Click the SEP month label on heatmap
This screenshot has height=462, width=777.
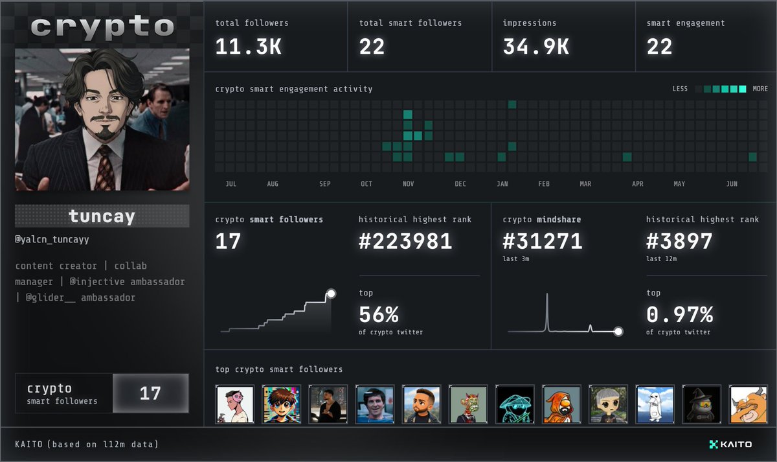click(x=325, y=184)
